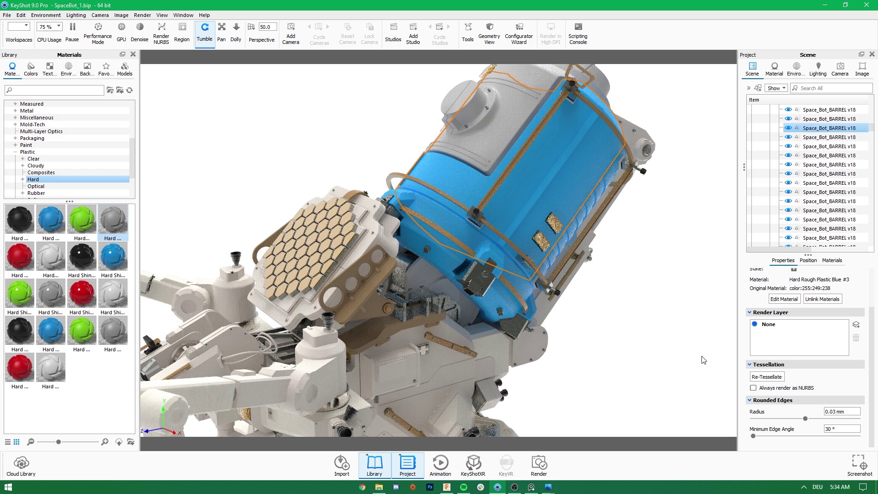Switch library to list view
This screenshot has height=494, width=878.
point(8,442)
